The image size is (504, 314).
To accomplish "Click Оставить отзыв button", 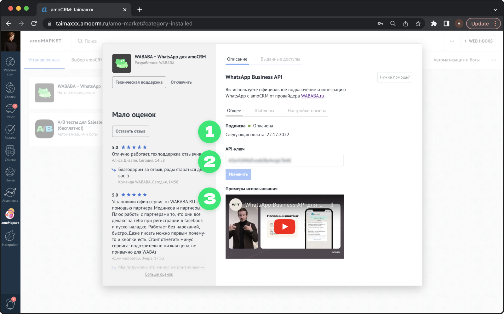I will pos(130,131).
